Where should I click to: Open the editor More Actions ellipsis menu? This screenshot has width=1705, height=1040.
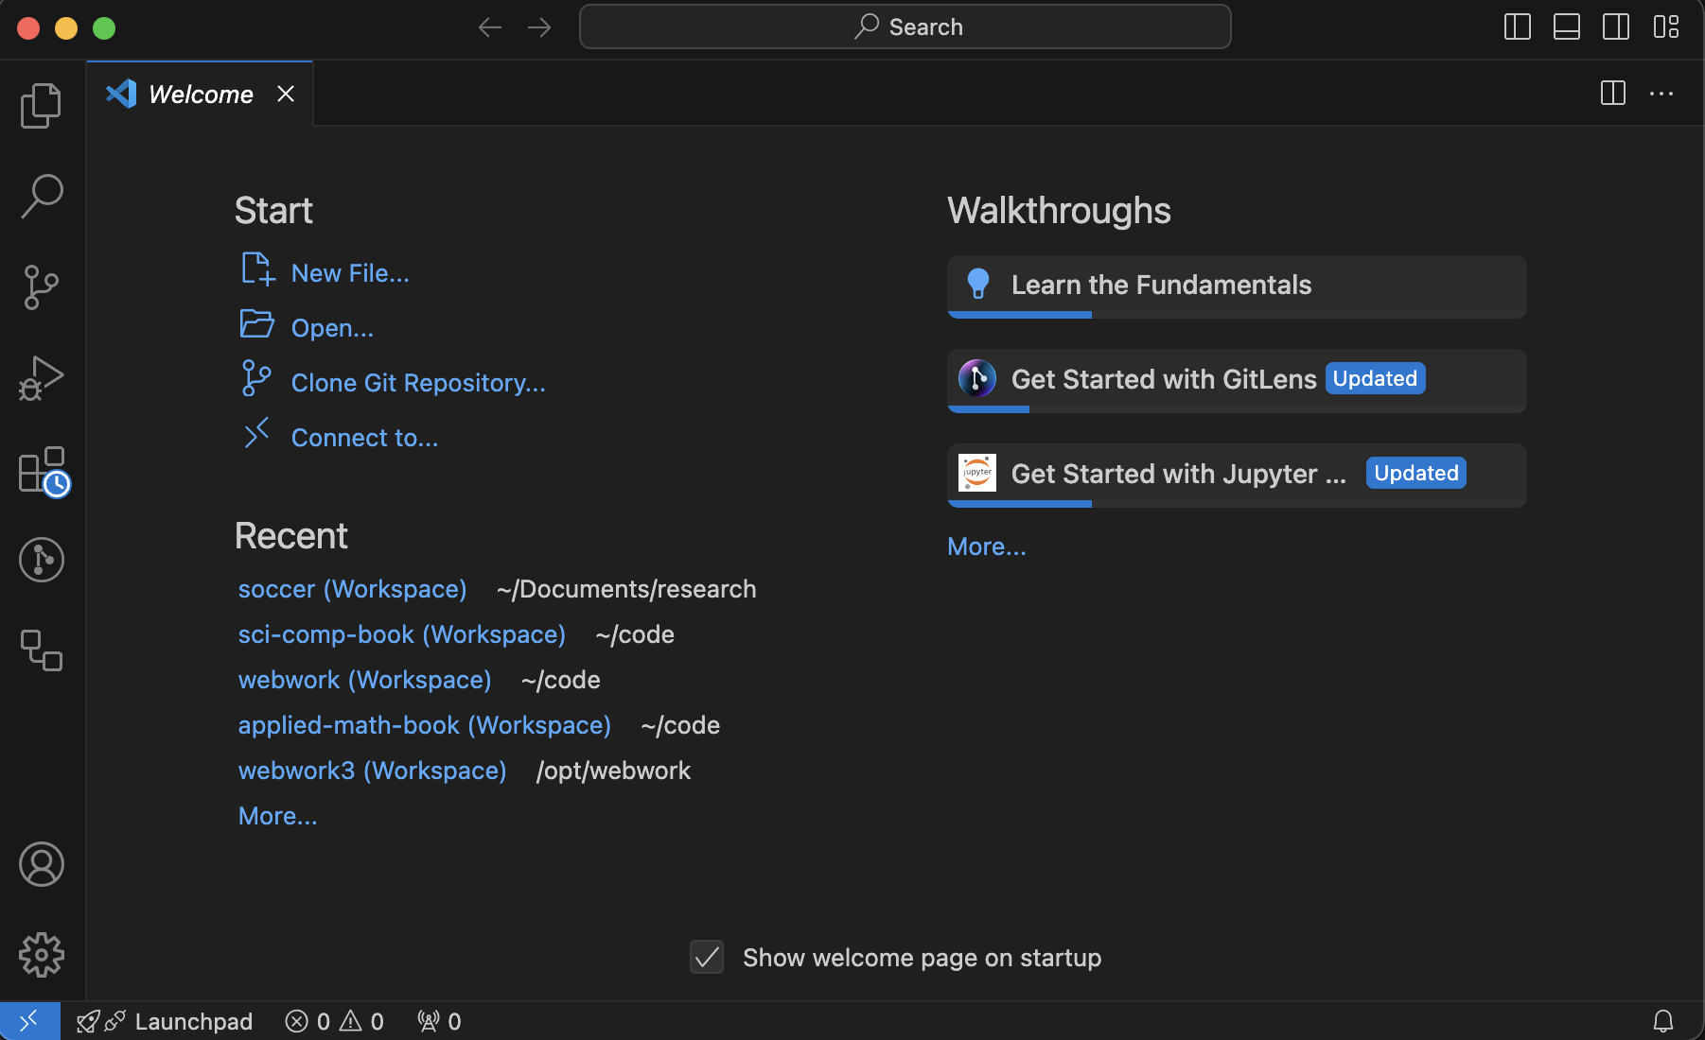click(x=1661, y=94)
